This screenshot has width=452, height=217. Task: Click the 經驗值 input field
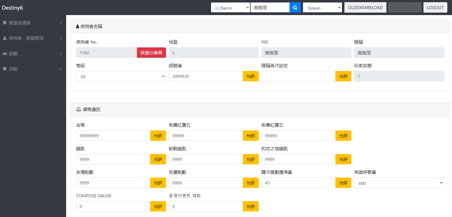tap(206, 76)
